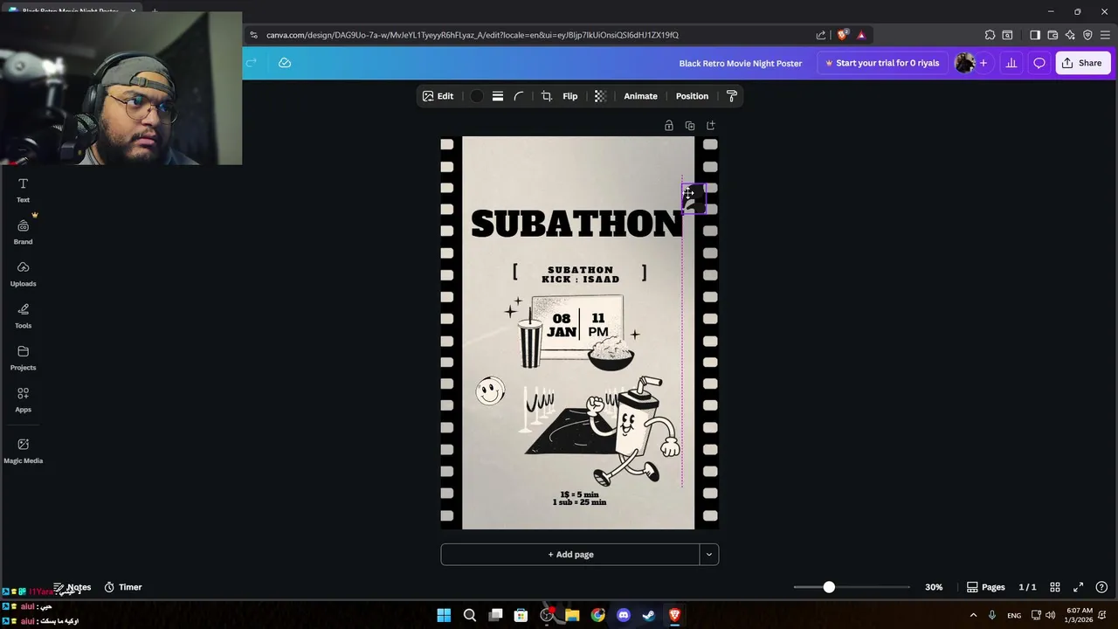1118x629 pixels.
Task: Select the 1 sub = 25 min text
Action: 579,502
